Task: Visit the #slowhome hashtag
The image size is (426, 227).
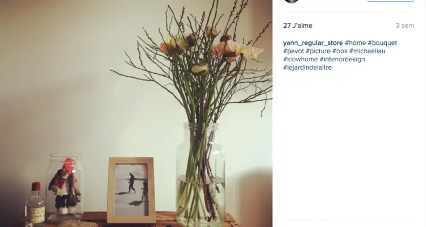Action: [x=300, y=59]
